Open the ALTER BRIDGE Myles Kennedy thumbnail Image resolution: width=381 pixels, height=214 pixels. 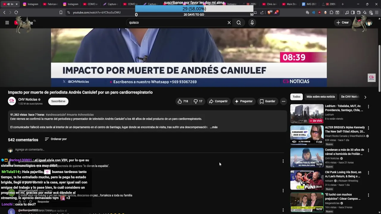tap(307, 135)
